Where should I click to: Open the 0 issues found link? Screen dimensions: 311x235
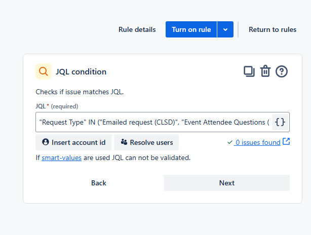click(x=258, y=142)
